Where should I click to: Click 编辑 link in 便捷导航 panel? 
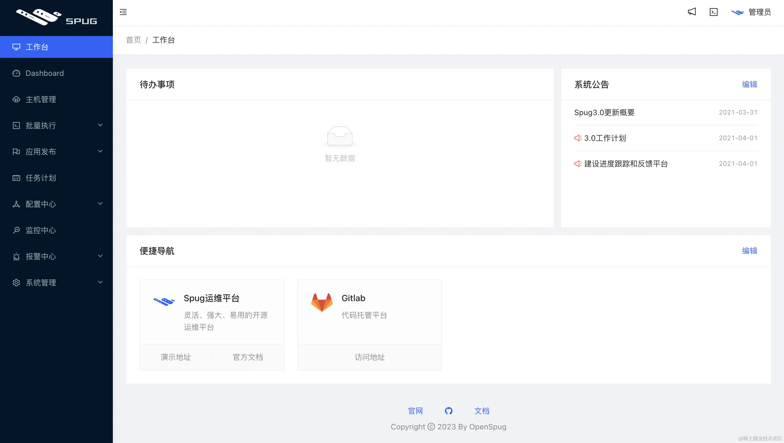pos(749,251)
